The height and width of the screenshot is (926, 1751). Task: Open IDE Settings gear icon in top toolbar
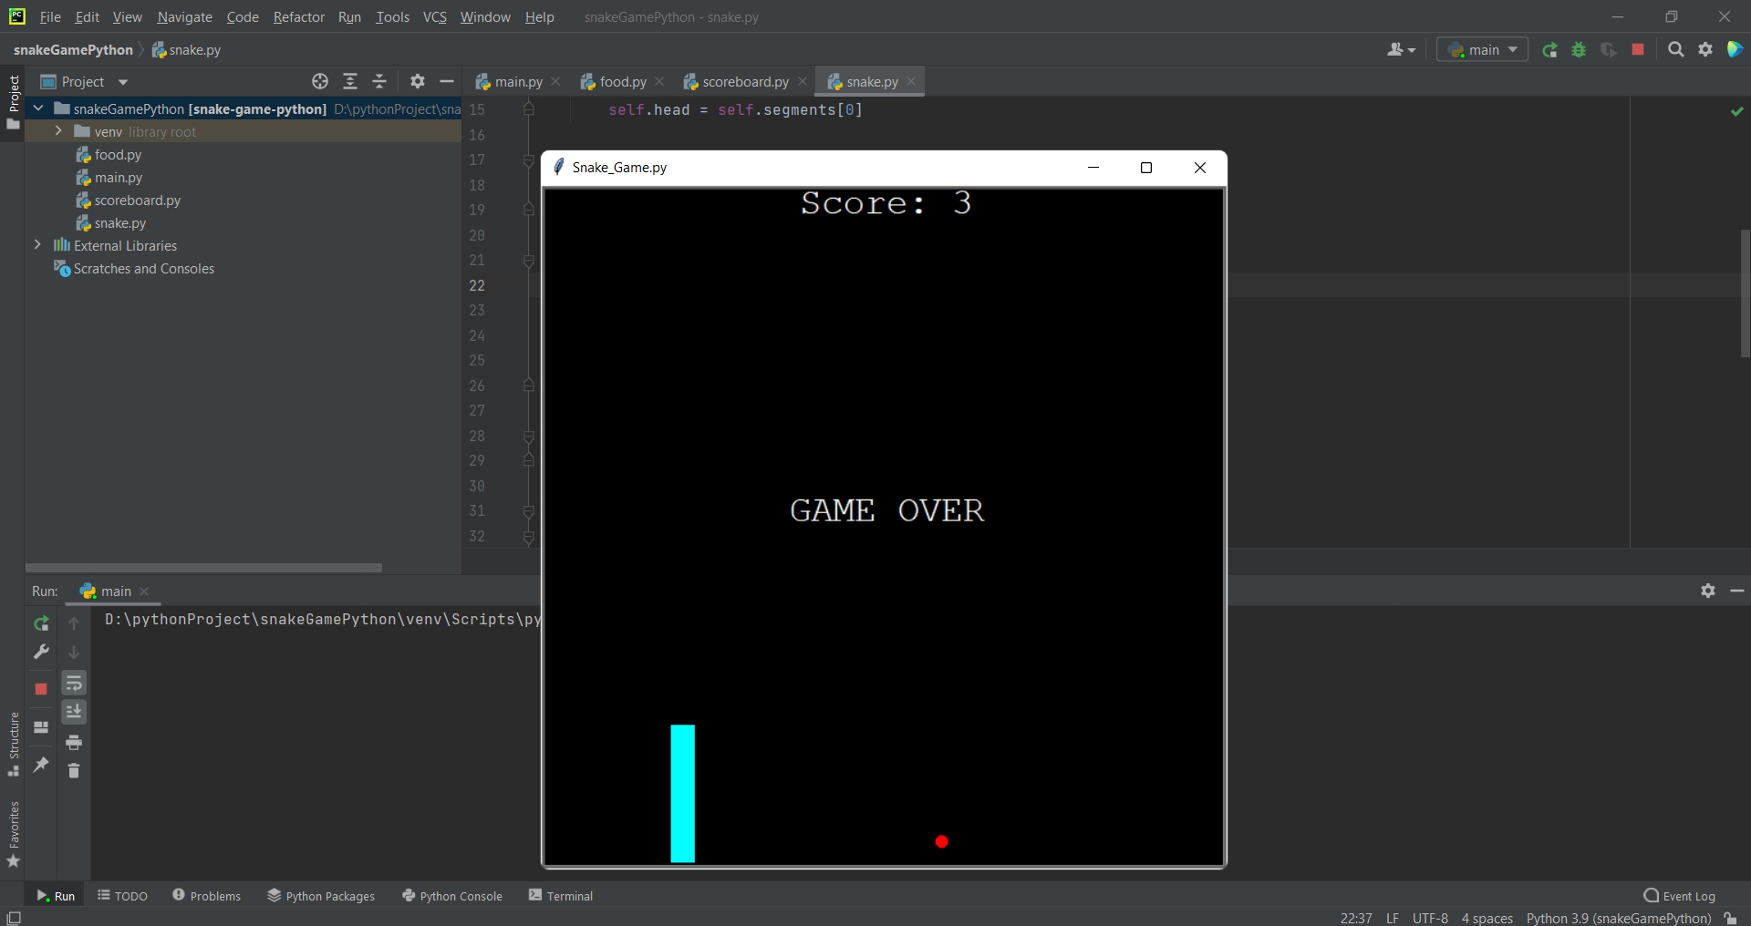click(1704, 50)
